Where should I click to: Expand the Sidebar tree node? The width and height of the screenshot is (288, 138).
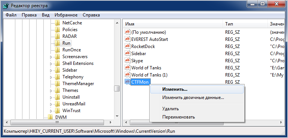pyautogui.click(x=51, y=70)
